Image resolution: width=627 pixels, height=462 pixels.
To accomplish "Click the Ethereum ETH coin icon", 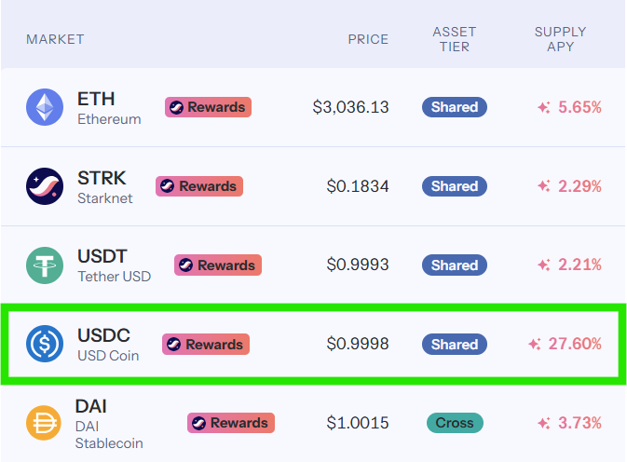I will [45, 107].
